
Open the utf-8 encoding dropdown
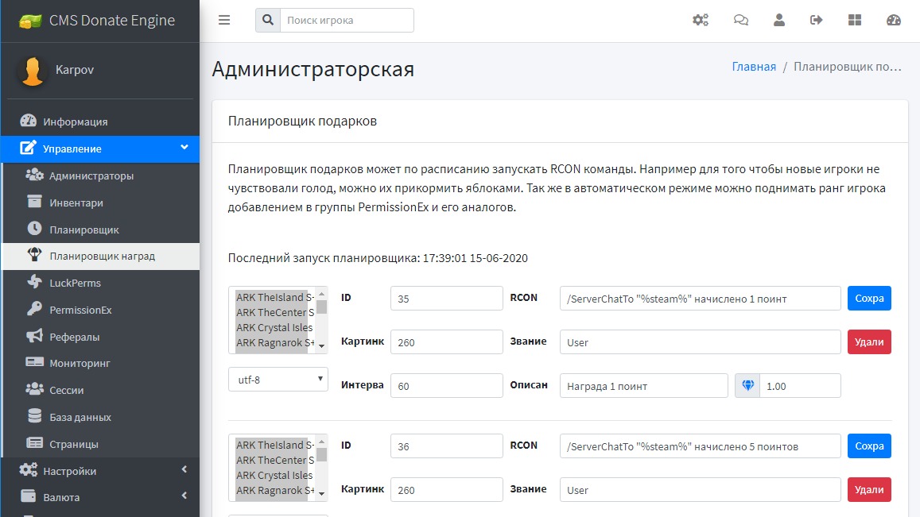coord(278,380)
